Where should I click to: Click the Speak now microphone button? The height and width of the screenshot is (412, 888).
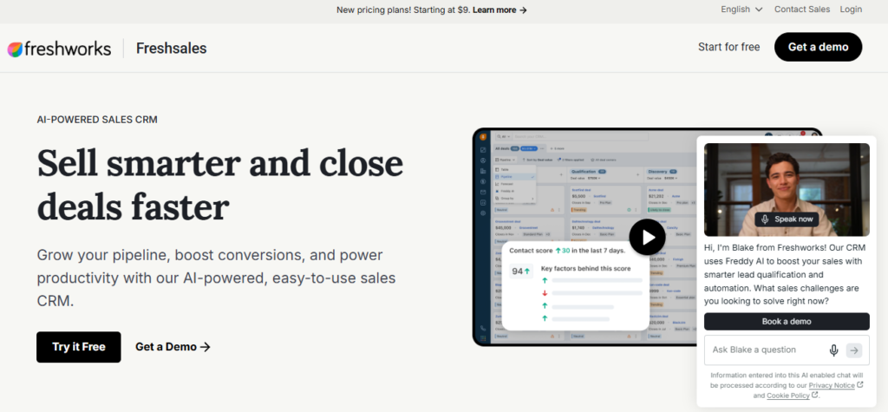[787, 219]
